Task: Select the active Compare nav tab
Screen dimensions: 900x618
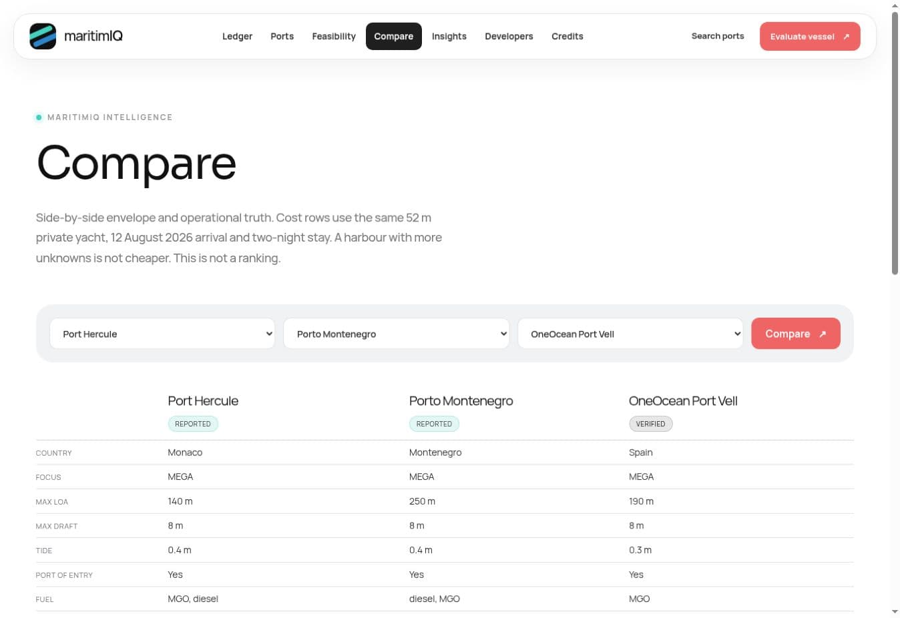Action: 393,37
